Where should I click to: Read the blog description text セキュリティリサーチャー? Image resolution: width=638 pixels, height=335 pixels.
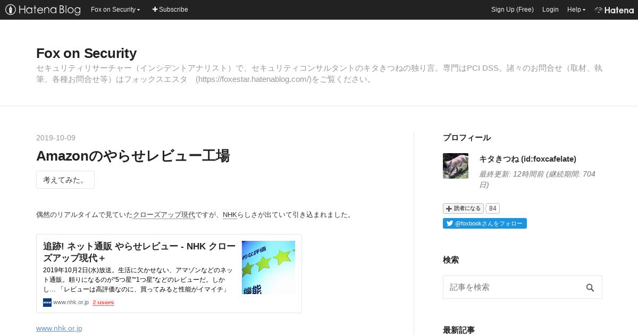click(x=319, y=74)
